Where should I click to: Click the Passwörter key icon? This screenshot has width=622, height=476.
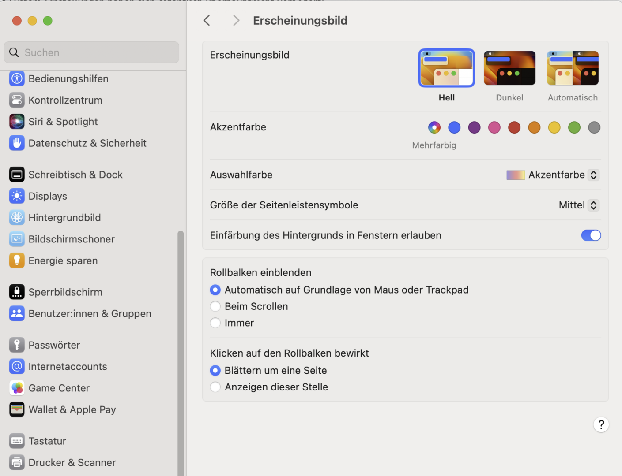pos(17,345)
